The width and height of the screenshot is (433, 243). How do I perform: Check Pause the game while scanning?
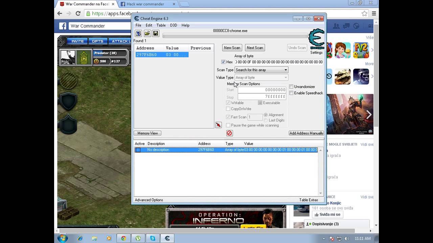click(228, 125)
